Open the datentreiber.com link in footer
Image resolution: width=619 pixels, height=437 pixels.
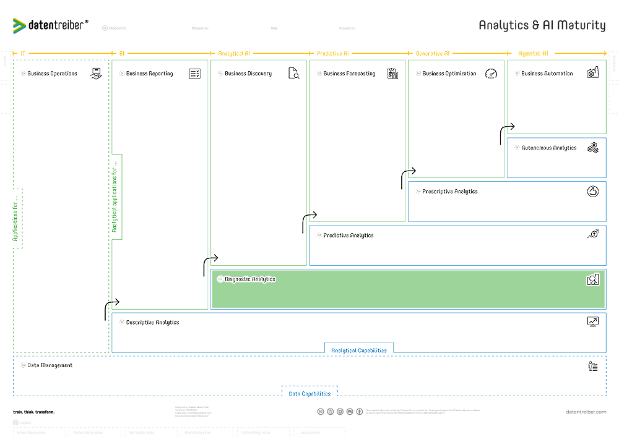(586, 412)
